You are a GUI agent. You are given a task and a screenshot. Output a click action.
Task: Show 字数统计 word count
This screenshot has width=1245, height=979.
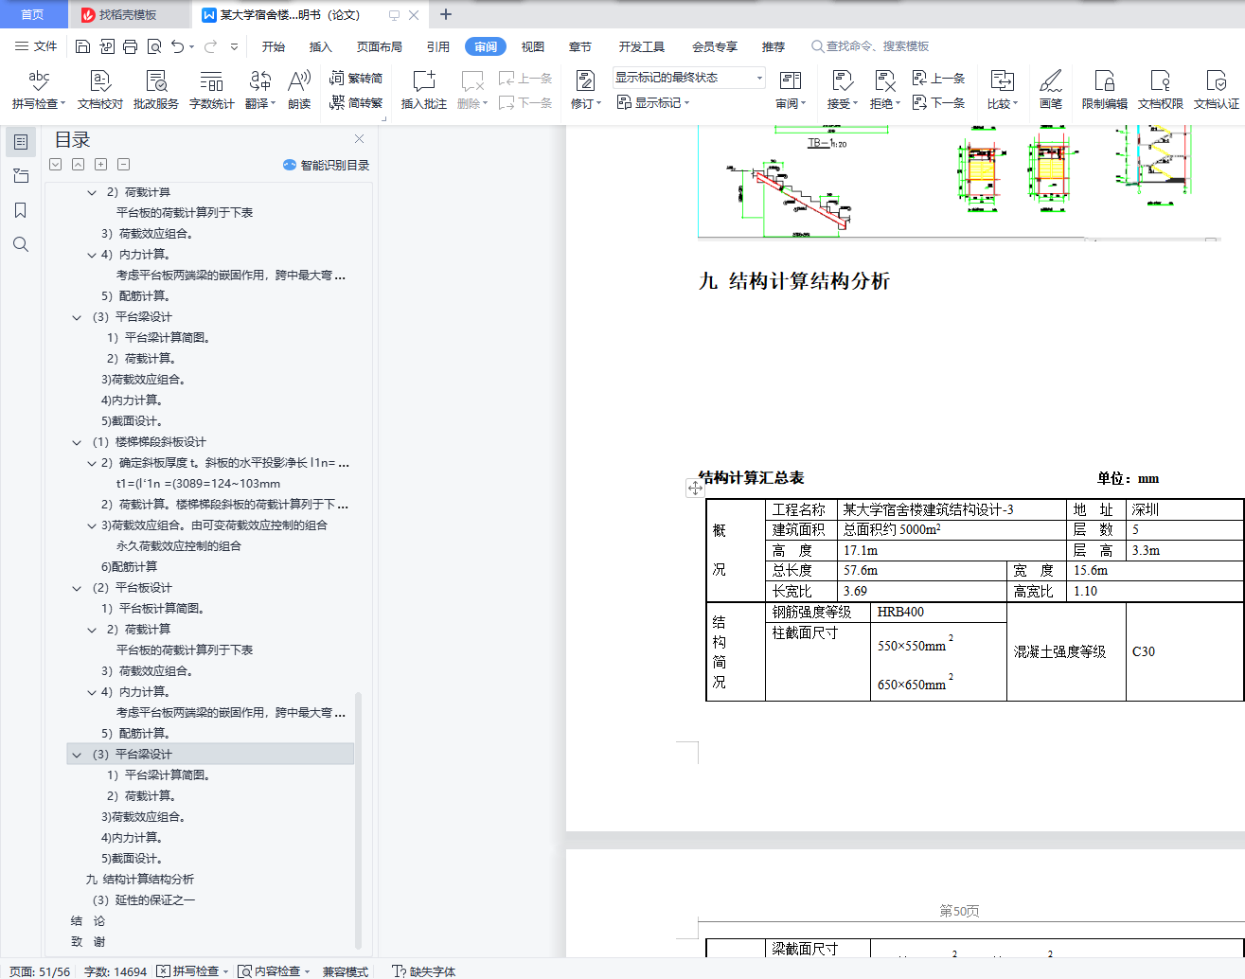tap(212, 90)
